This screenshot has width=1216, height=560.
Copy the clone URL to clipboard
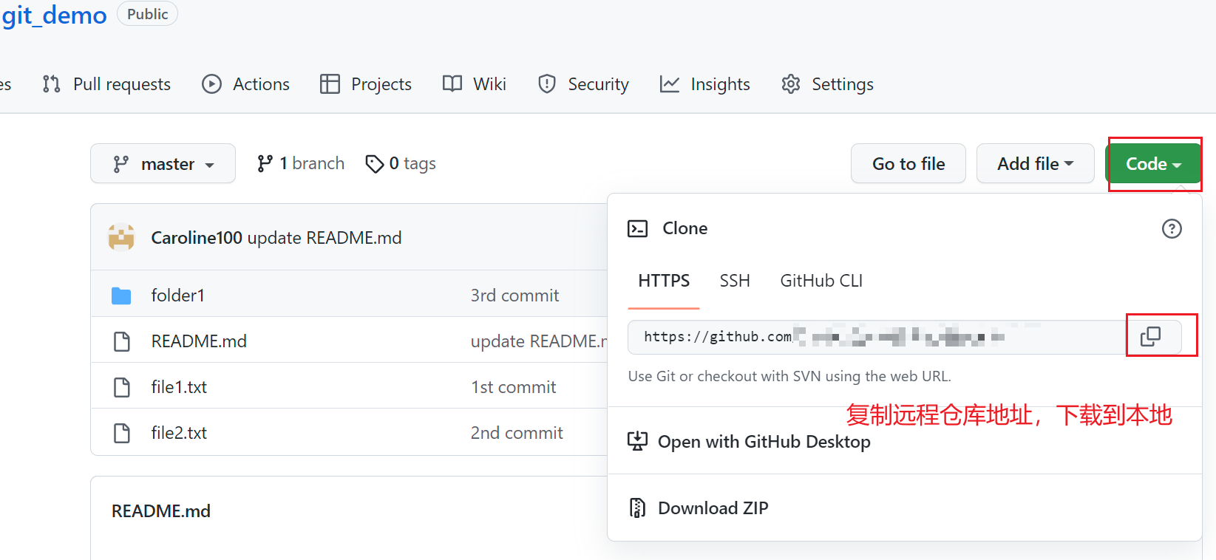coord(1151,337)
